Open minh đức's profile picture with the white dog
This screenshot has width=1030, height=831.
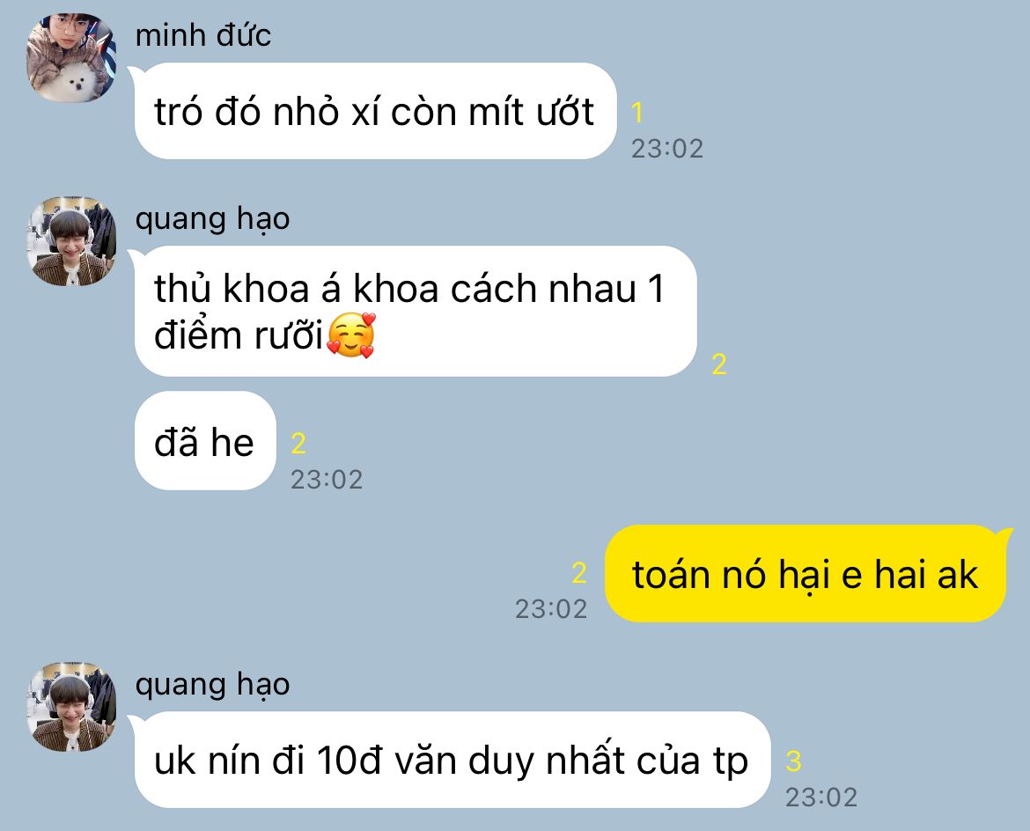[71, 58]
